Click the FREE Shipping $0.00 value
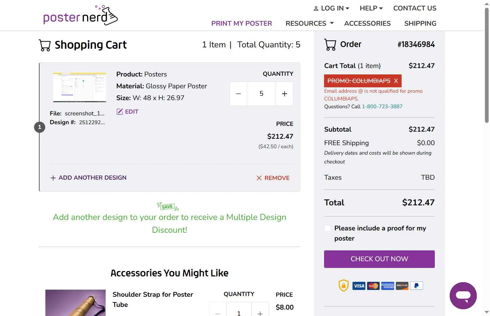 coord(426,143)
